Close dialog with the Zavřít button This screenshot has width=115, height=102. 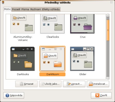coord(101,95)
